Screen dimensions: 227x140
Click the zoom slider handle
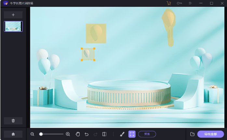[x=41, y=134]
